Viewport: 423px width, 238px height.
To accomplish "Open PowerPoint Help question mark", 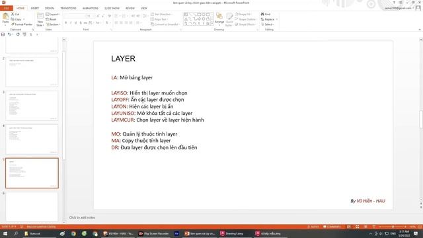I will 394,3.
